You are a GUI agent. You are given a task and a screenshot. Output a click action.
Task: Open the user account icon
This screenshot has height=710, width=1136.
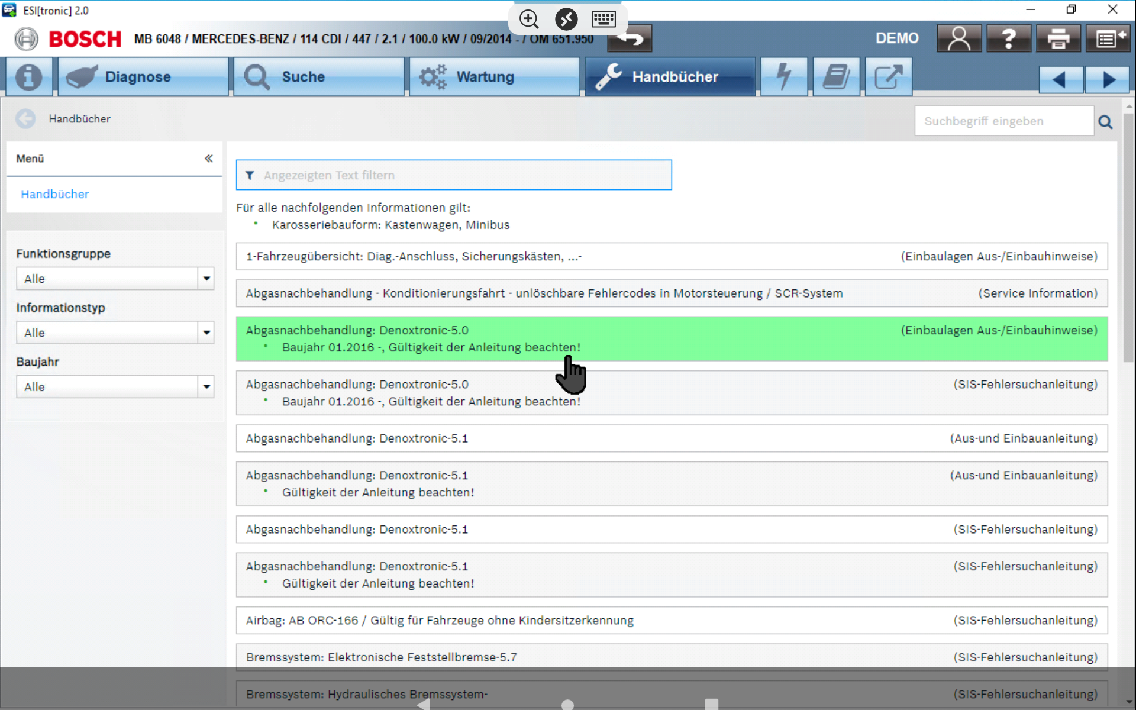[959, 38]
